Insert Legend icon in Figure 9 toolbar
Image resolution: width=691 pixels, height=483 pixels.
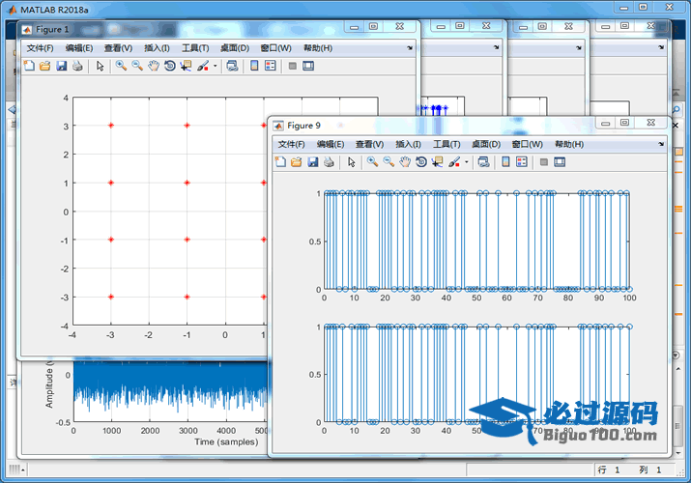tap(522, 162)
